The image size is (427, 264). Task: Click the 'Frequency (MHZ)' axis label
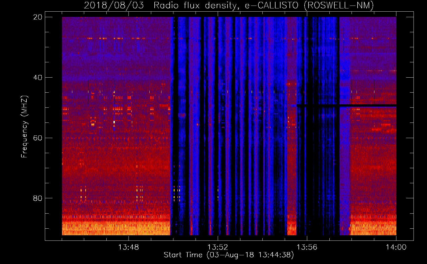pyautogui.click(x=24, y=127)
